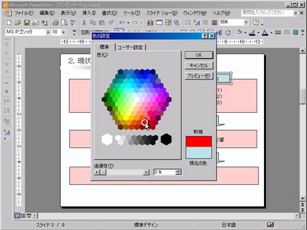Switch to normal view button at bottom-left

pyautogui.click(x=17, y=216)
